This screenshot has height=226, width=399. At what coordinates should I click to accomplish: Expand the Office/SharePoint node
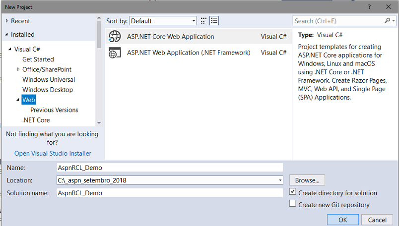pos(18,69)
